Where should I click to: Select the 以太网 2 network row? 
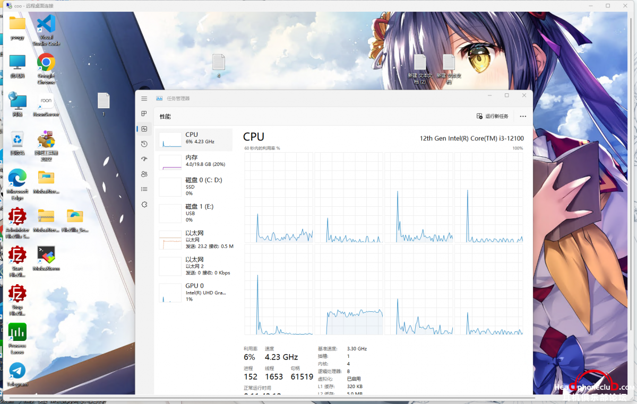coord(194,266)
